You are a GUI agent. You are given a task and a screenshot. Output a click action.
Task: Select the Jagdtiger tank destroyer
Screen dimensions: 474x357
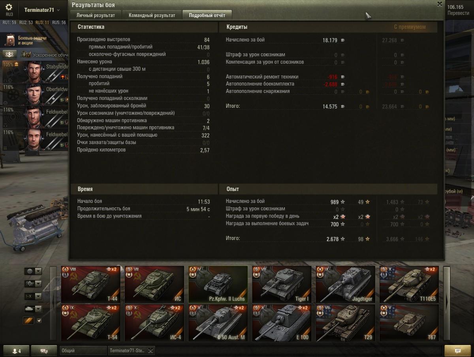point(346,284)
